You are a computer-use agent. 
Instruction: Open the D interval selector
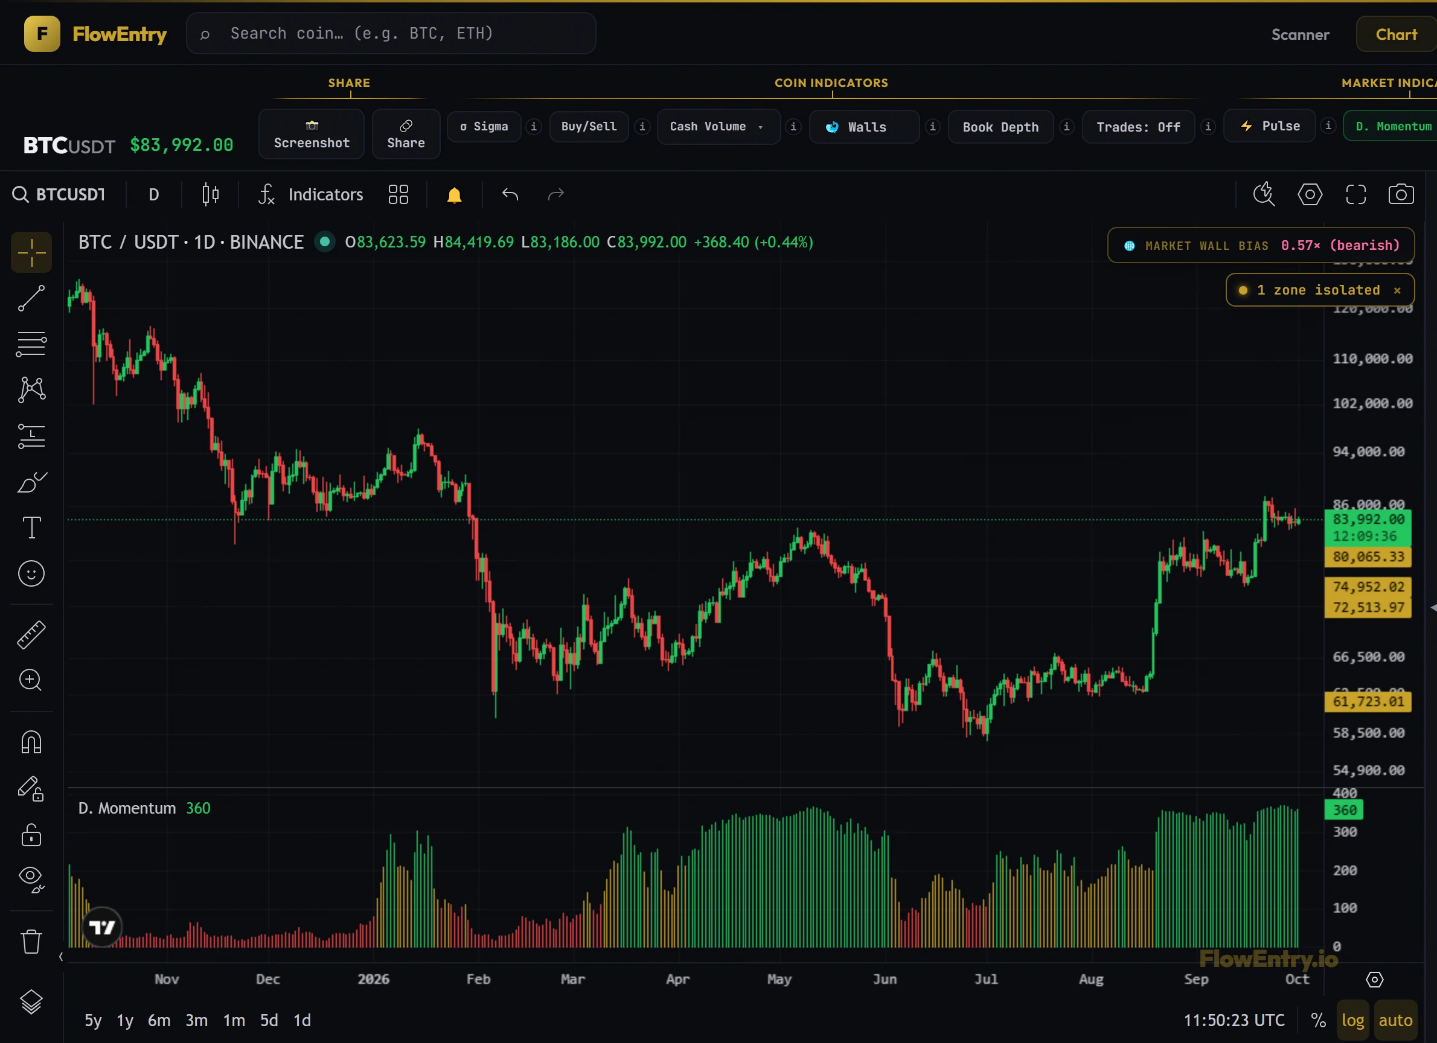pyautogui.click(x=153, y=194)
